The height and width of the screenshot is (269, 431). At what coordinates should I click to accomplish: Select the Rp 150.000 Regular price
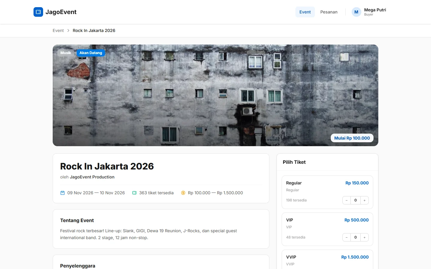point(357,183)
